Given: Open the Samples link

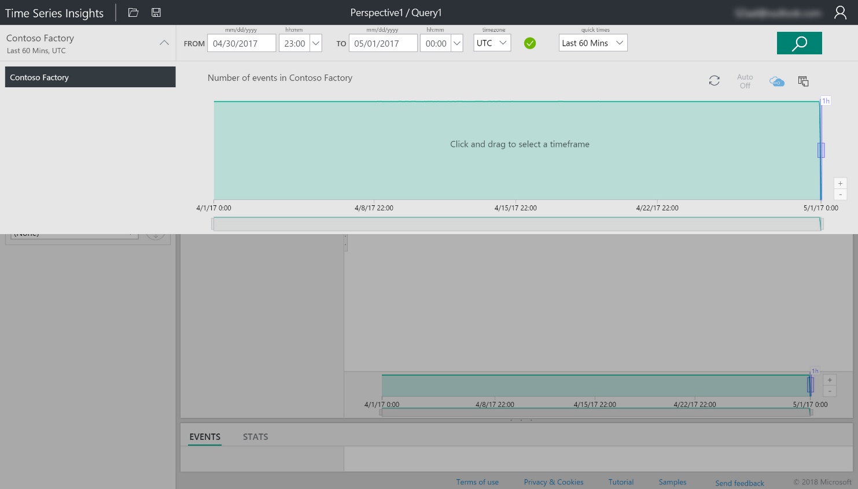Looking at the screenshot, I should (672, 482).
